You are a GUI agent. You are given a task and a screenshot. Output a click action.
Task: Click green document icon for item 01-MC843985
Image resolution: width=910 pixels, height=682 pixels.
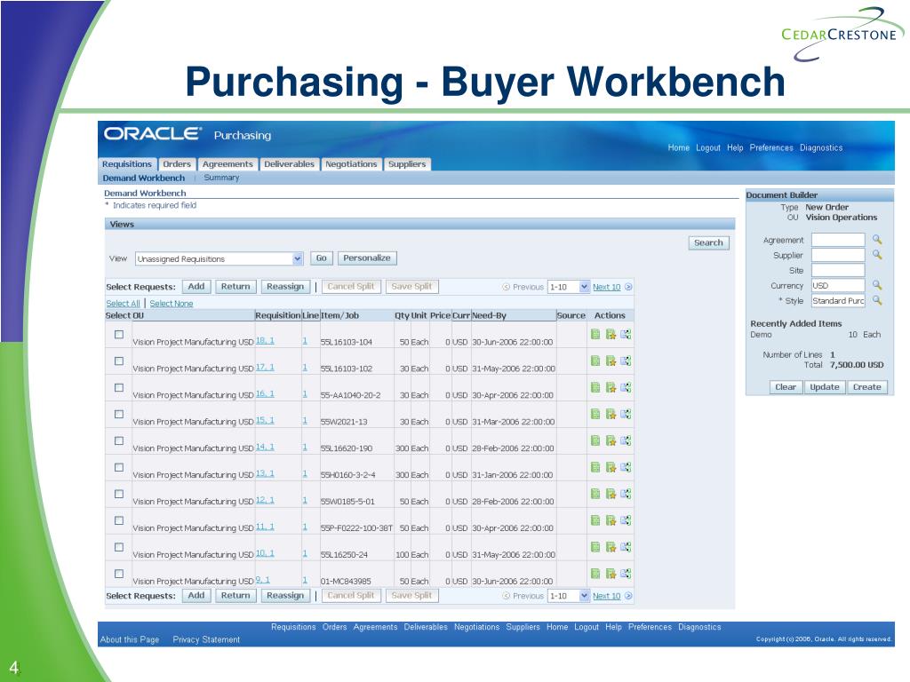pyautogui.click(x=595, y=574)
